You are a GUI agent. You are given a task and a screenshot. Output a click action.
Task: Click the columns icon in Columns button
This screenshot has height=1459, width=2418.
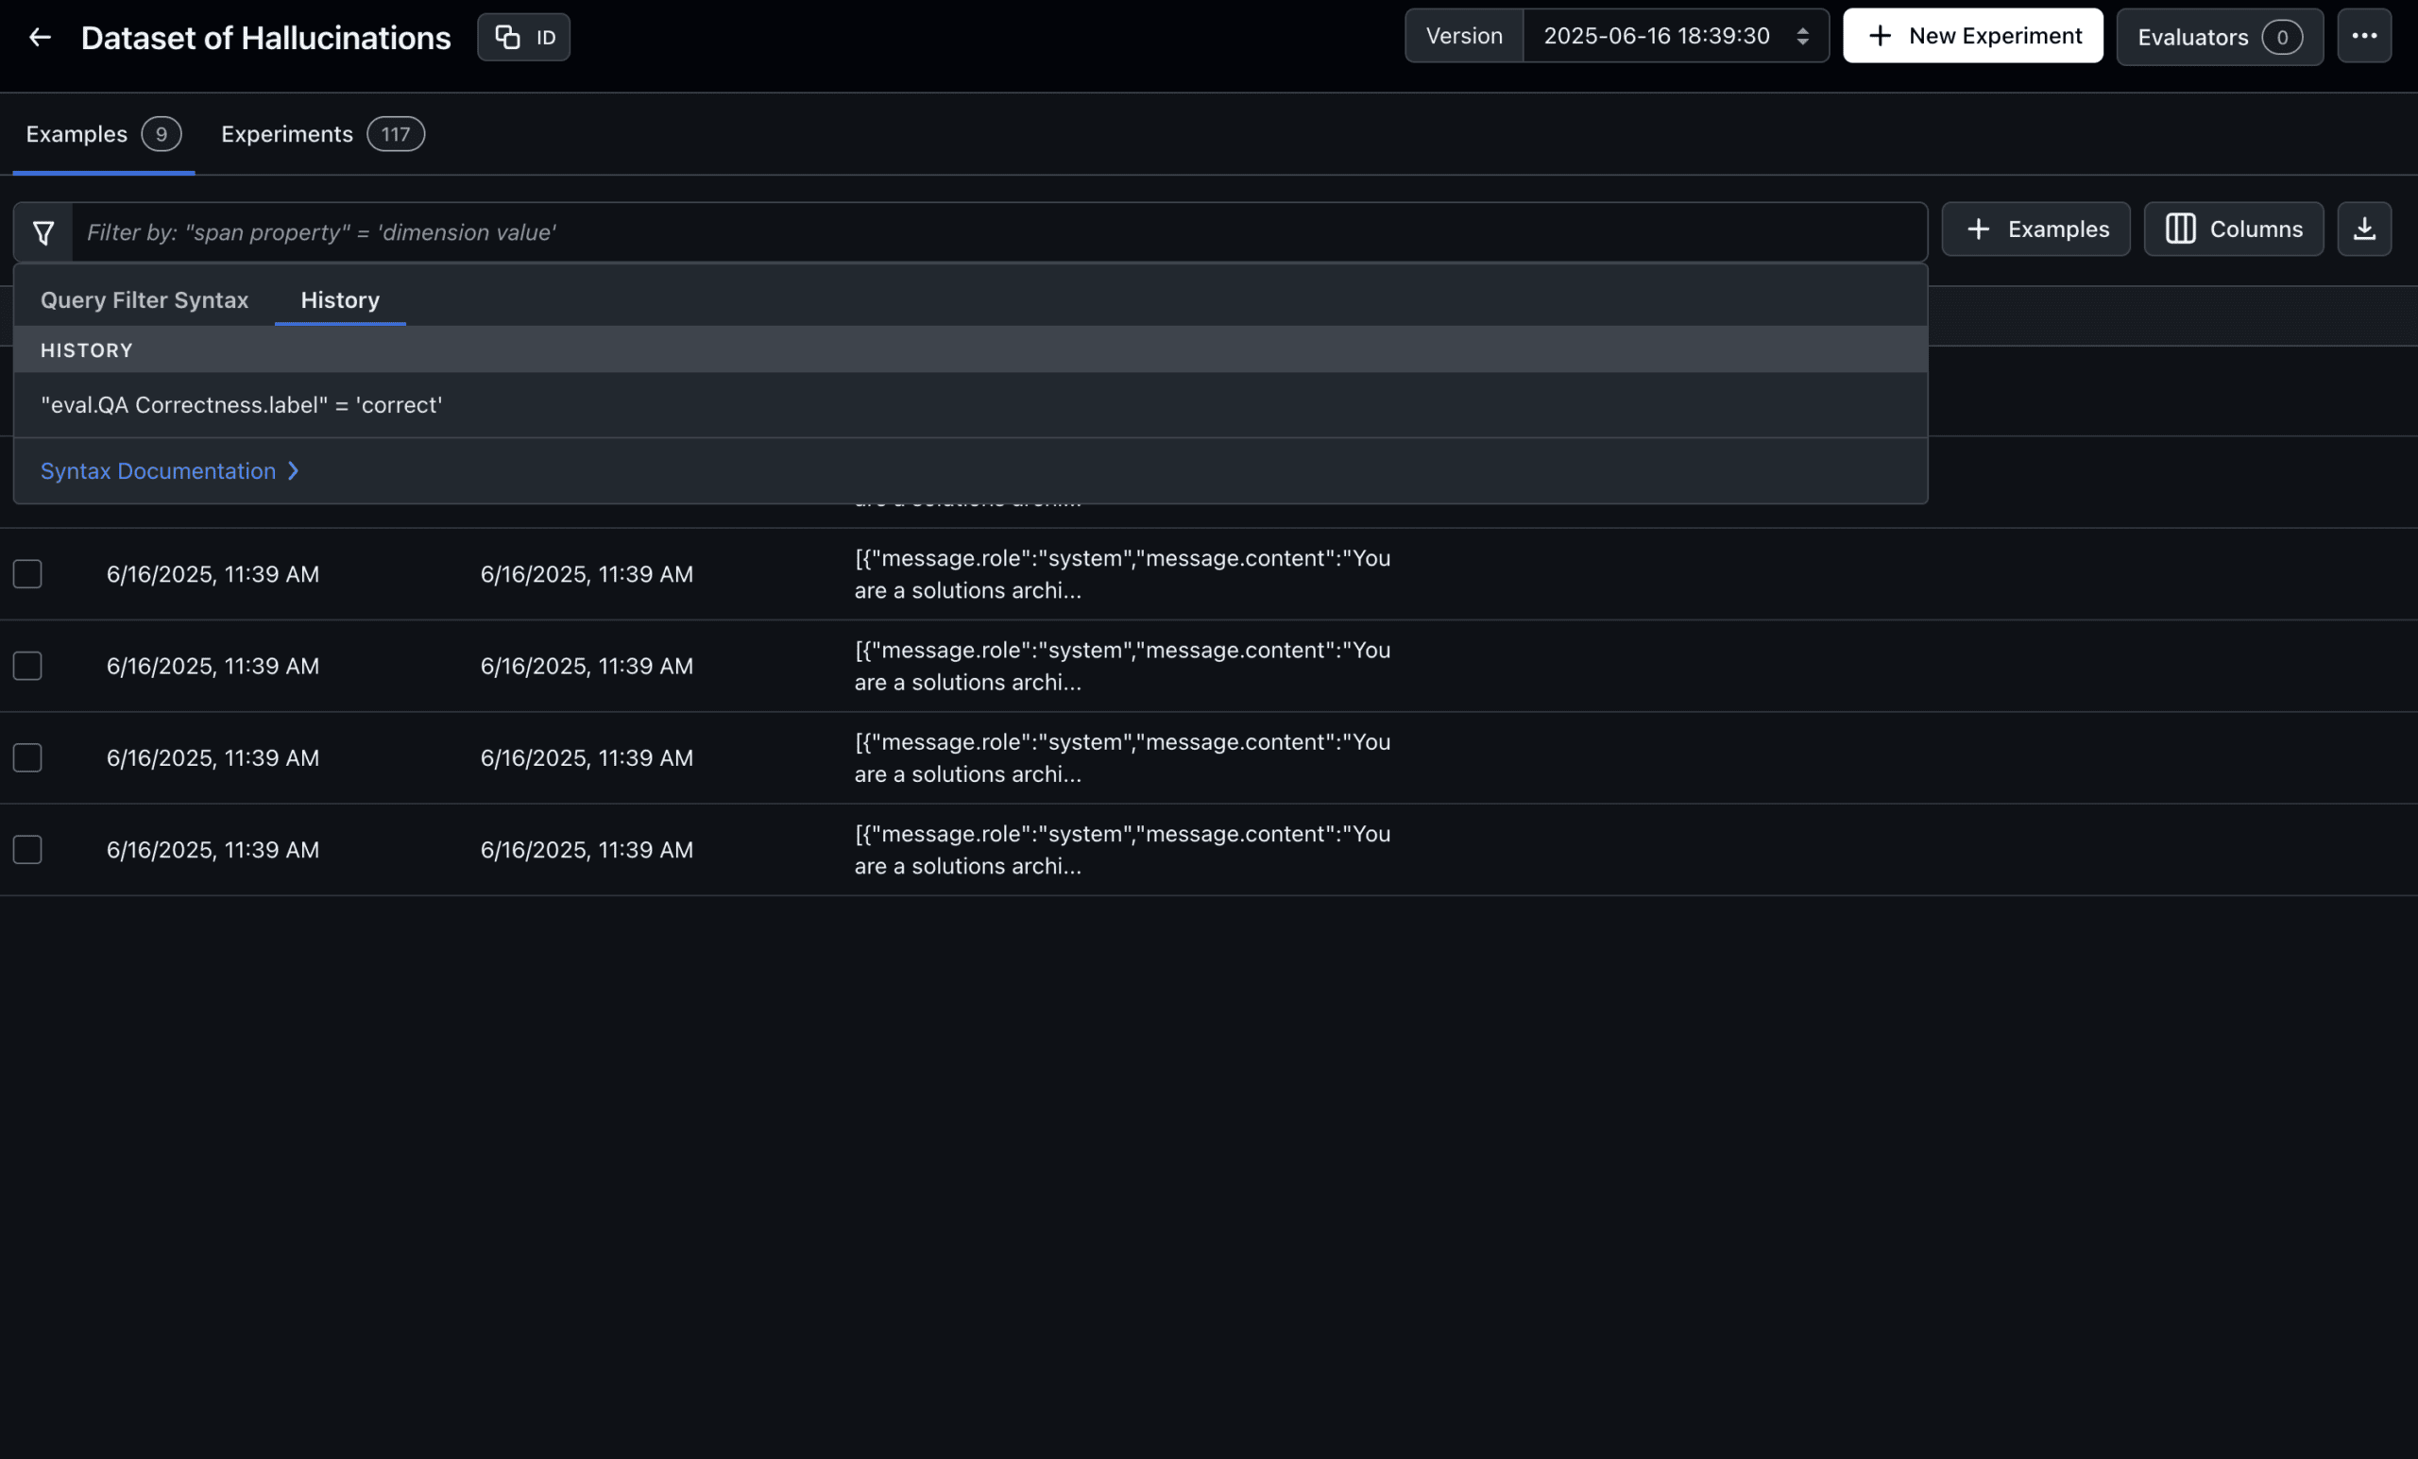click(x=2180, y=229)
